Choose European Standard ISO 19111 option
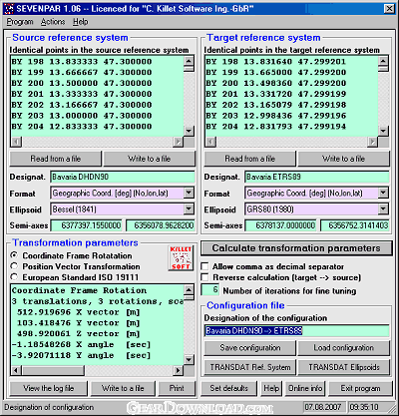399x416 pixels. (x=14, y=277)
